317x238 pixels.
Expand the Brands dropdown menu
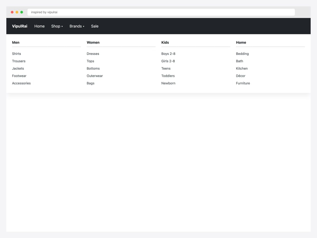77,26
